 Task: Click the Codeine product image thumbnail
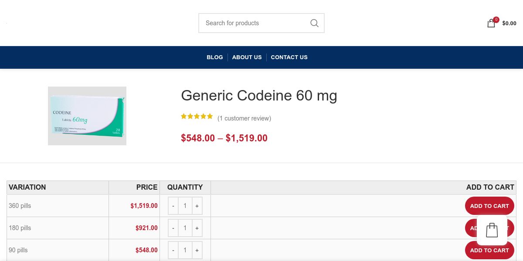(x=87, y=116)
